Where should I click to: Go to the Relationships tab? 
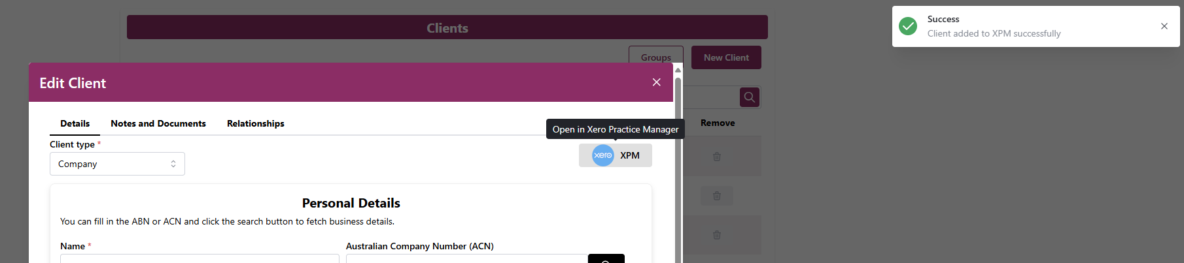[255, 123]
